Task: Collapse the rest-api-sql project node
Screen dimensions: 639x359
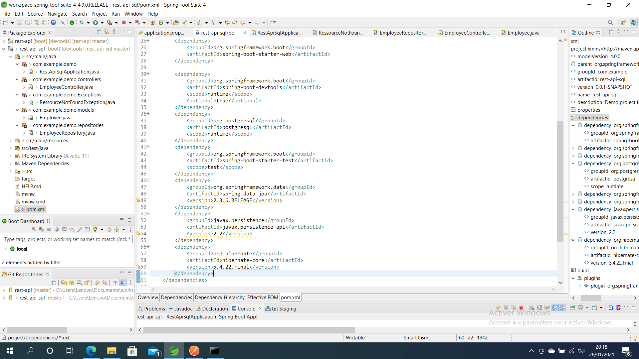Action: pos(4,49)
